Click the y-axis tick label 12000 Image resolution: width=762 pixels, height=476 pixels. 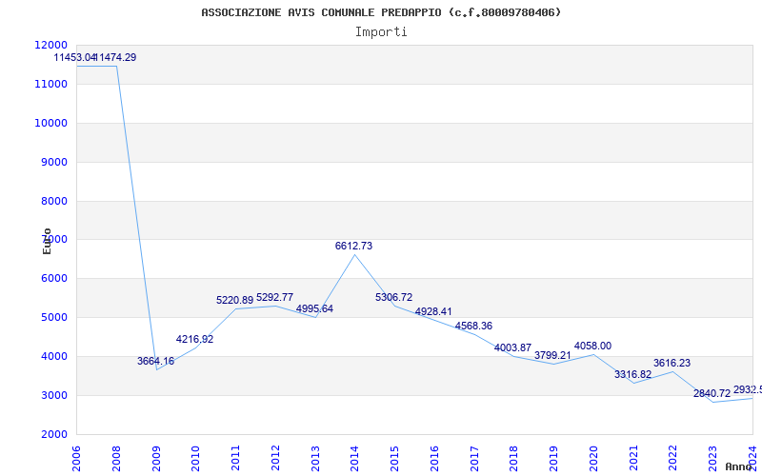[51, 45]
